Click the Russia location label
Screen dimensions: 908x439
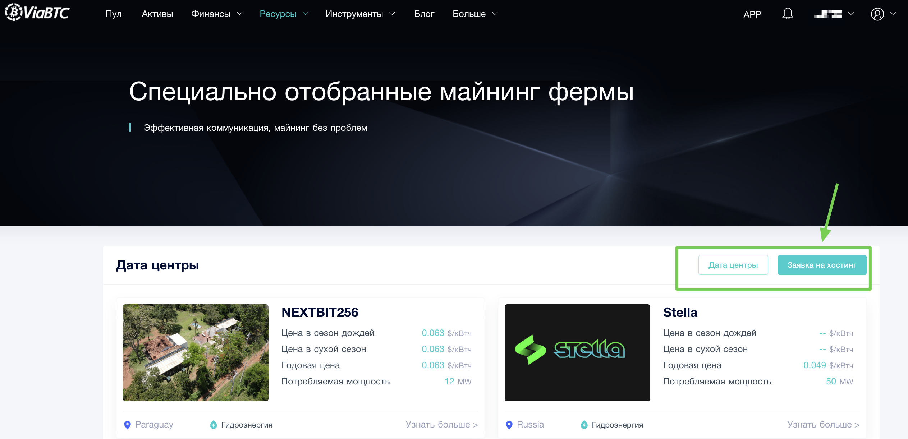[531, 425]
